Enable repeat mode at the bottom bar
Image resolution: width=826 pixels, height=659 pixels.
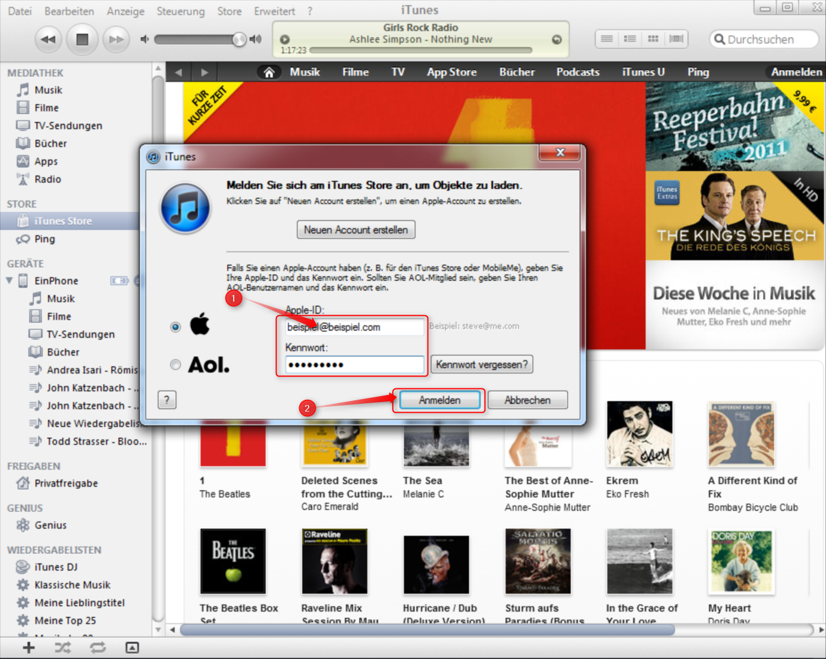point(97,647)
